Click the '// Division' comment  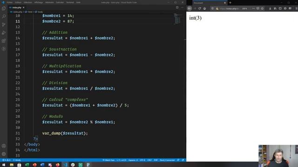pos(54,83)
